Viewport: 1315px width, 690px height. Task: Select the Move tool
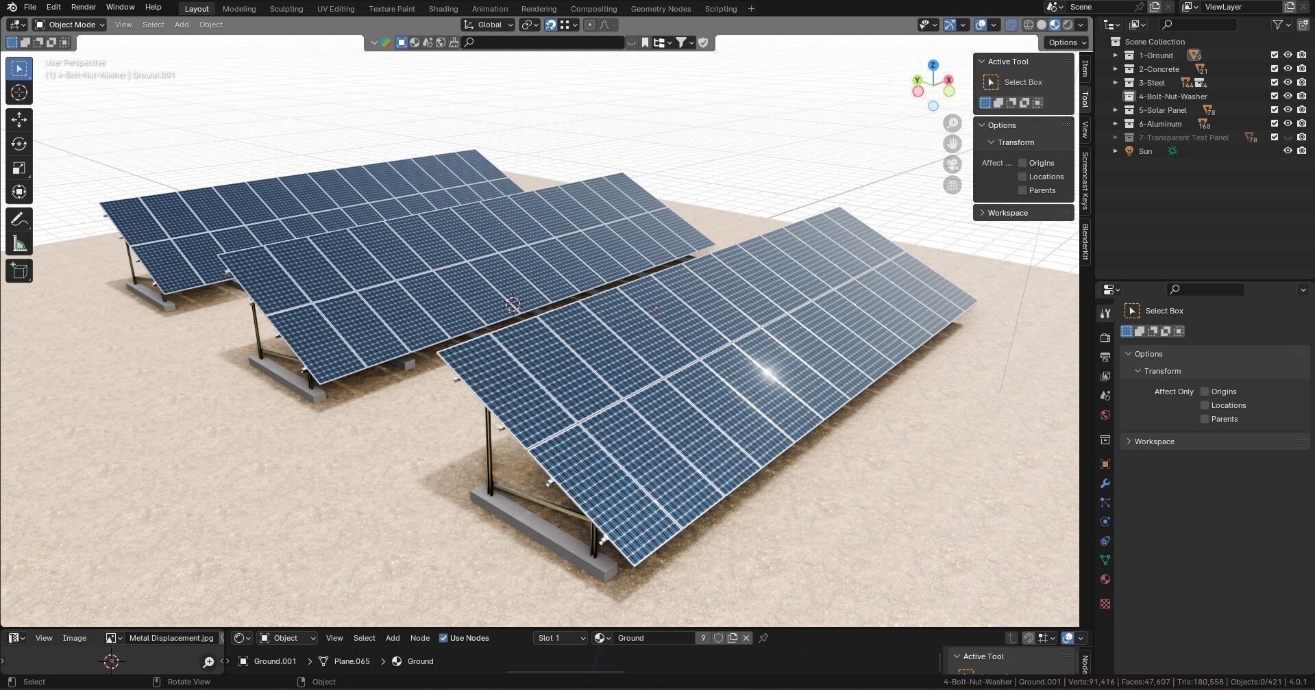click(19, 120)
